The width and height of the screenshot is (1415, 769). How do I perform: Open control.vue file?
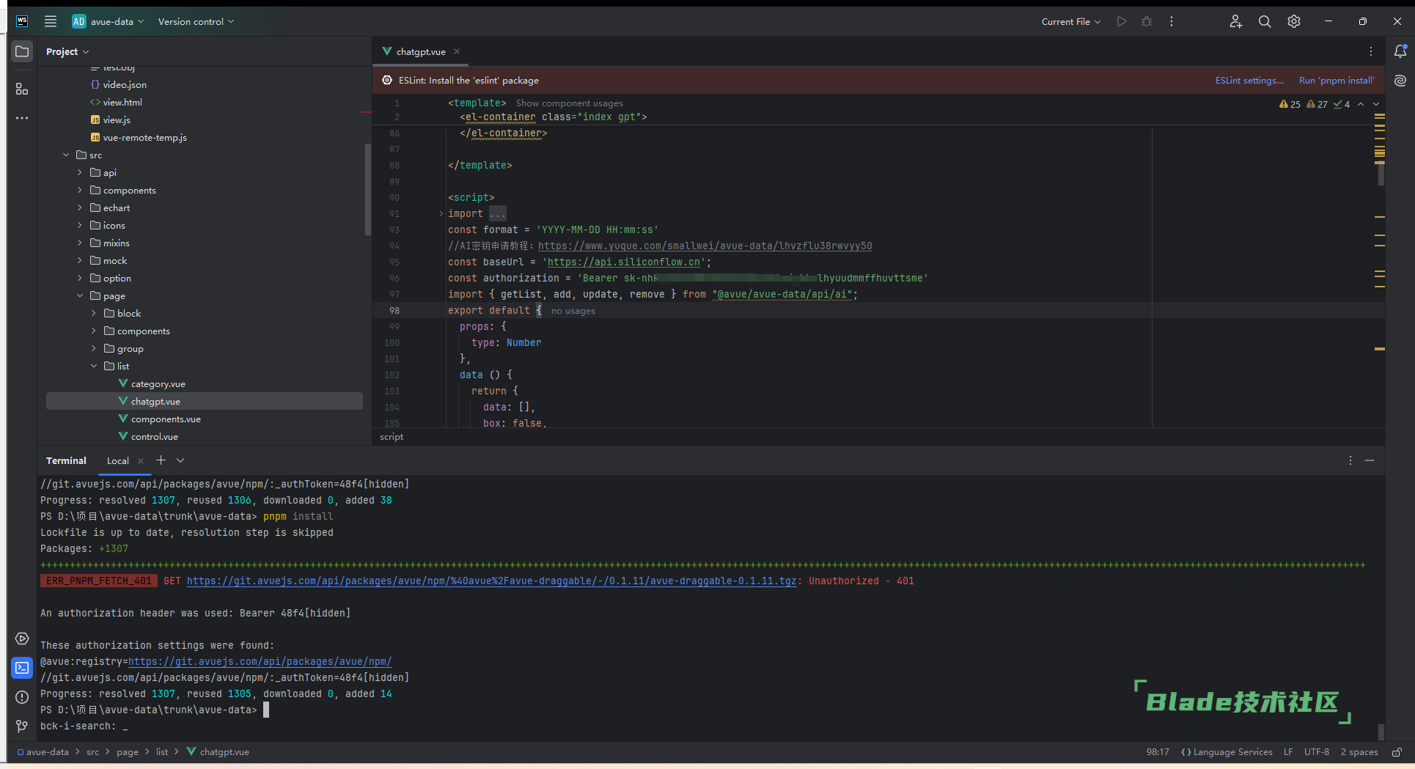tap(154, 436)
